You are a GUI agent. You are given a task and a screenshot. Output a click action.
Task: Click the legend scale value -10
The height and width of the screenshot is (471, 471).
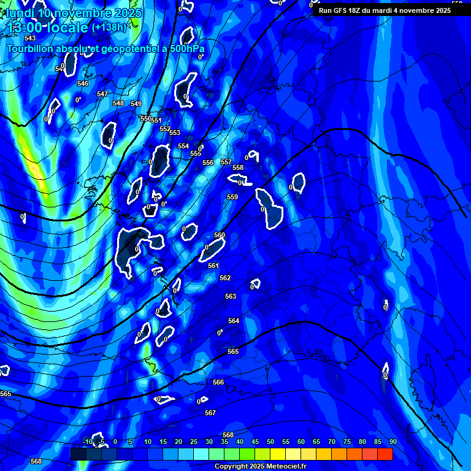pos(88,442)
